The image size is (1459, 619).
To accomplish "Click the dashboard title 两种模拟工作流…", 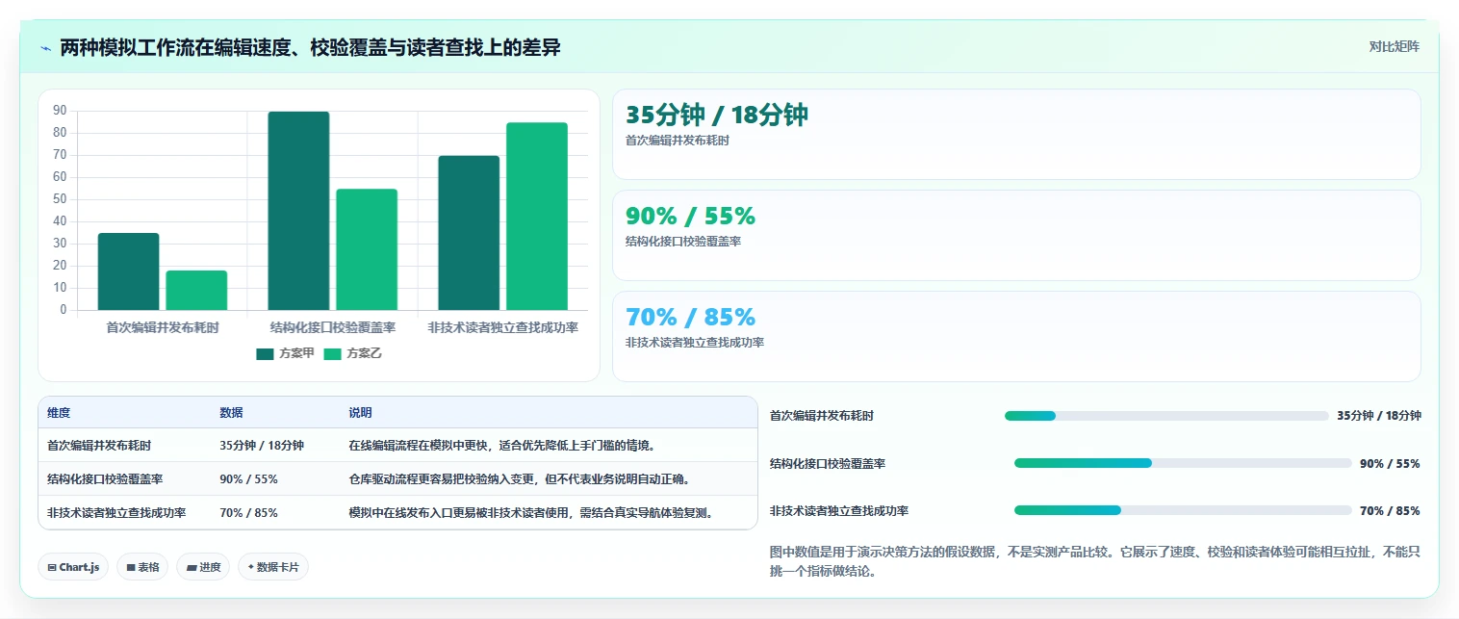I will coord(310,47).
